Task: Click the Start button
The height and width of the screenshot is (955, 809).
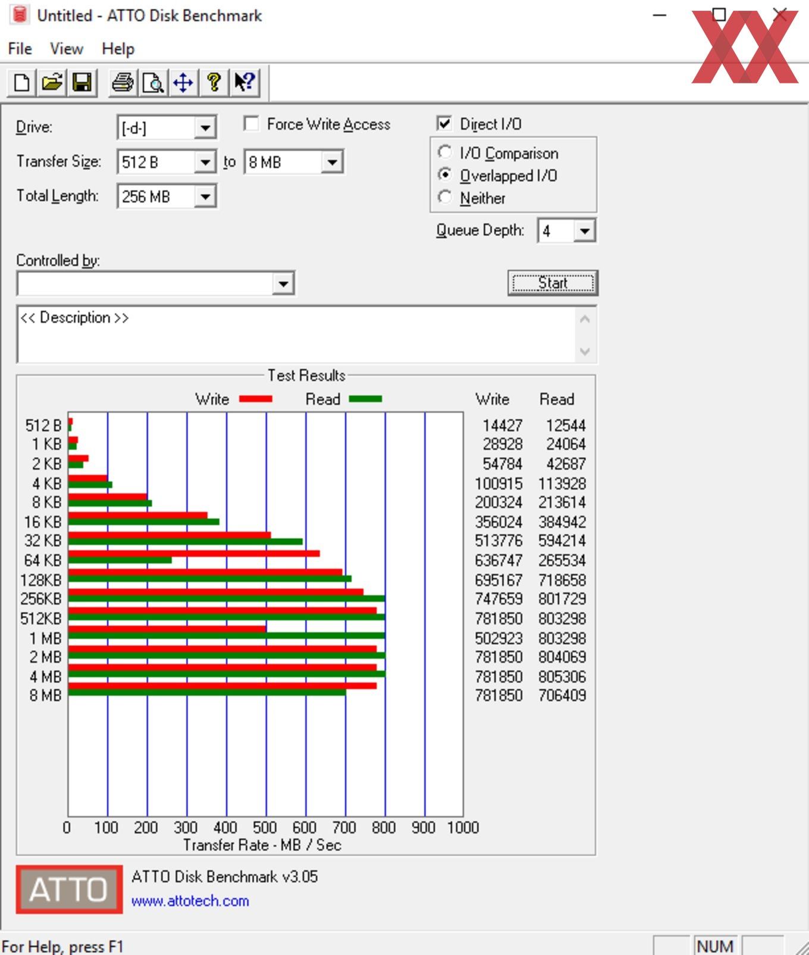Action: (553, 283)
